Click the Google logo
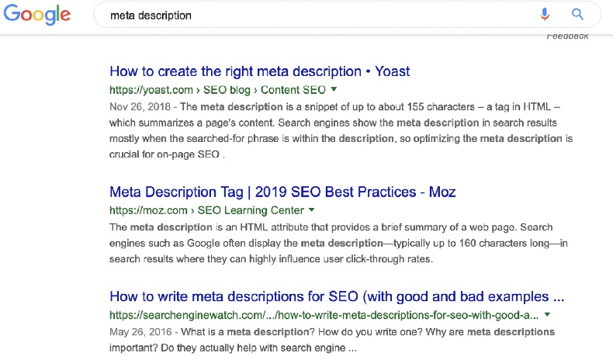This screenshot has height=360, width=613. click(x=37, y=15)
